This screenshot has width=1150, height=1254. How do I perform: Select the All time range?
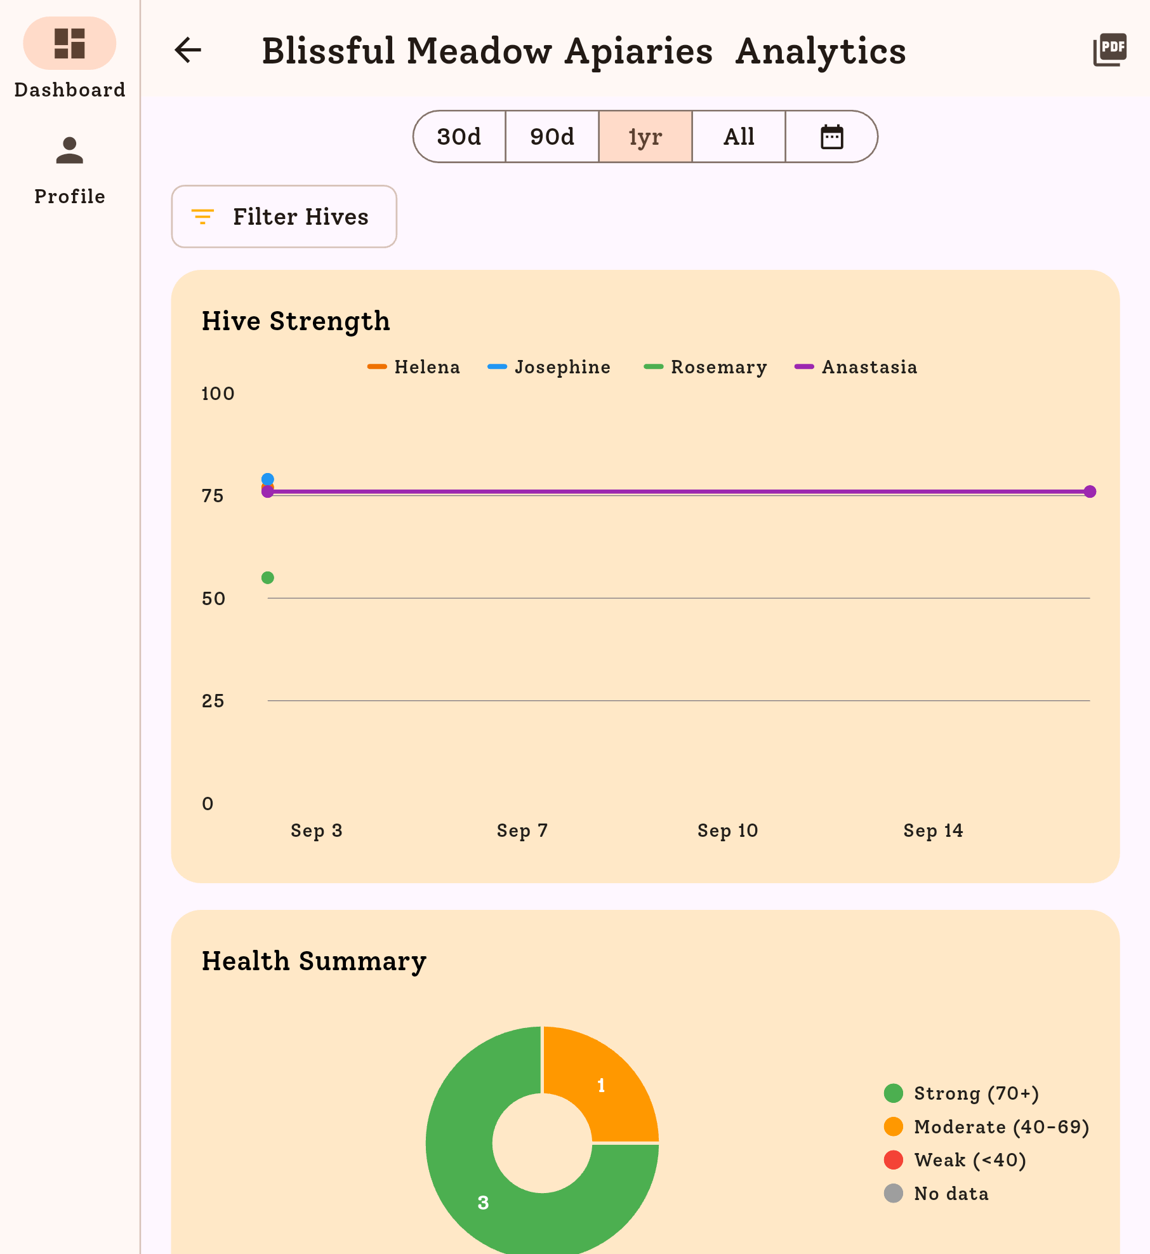(738, 137)
